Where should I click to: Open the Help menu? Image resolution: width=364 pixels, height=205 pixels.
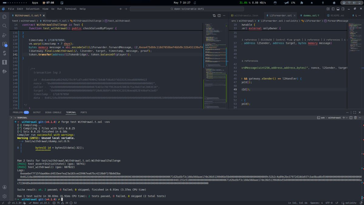tap(83, 9)
